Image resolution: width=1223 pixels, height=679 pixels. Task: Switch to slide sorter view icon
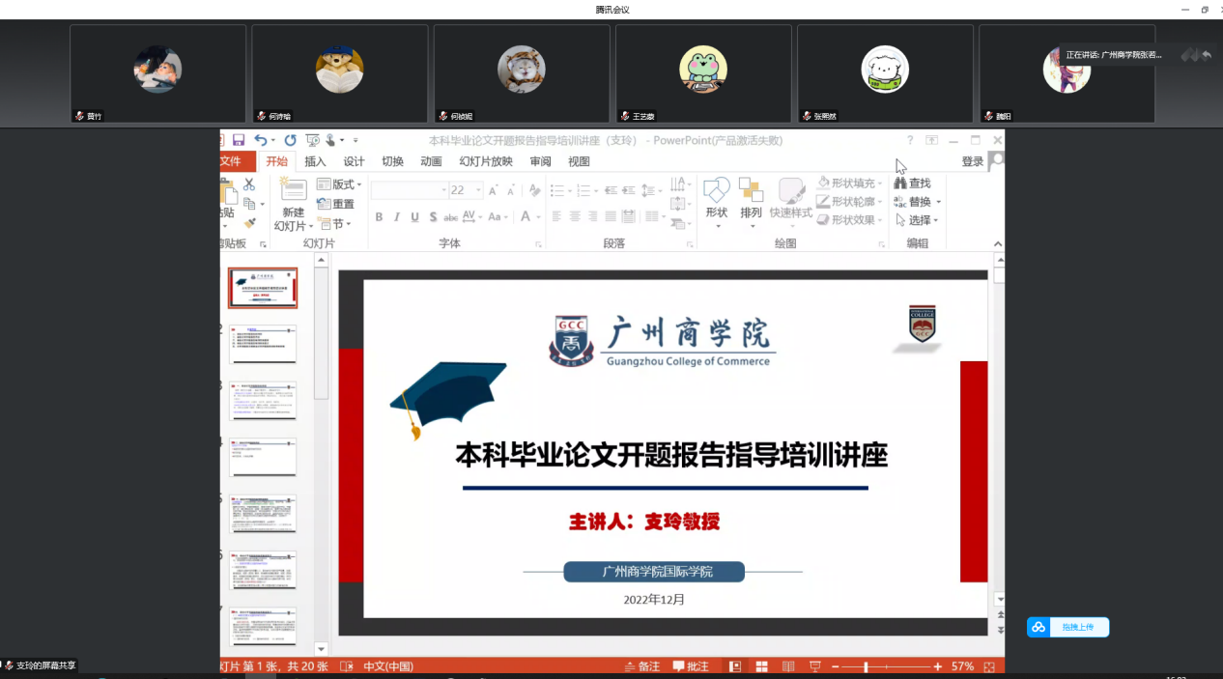761,666
